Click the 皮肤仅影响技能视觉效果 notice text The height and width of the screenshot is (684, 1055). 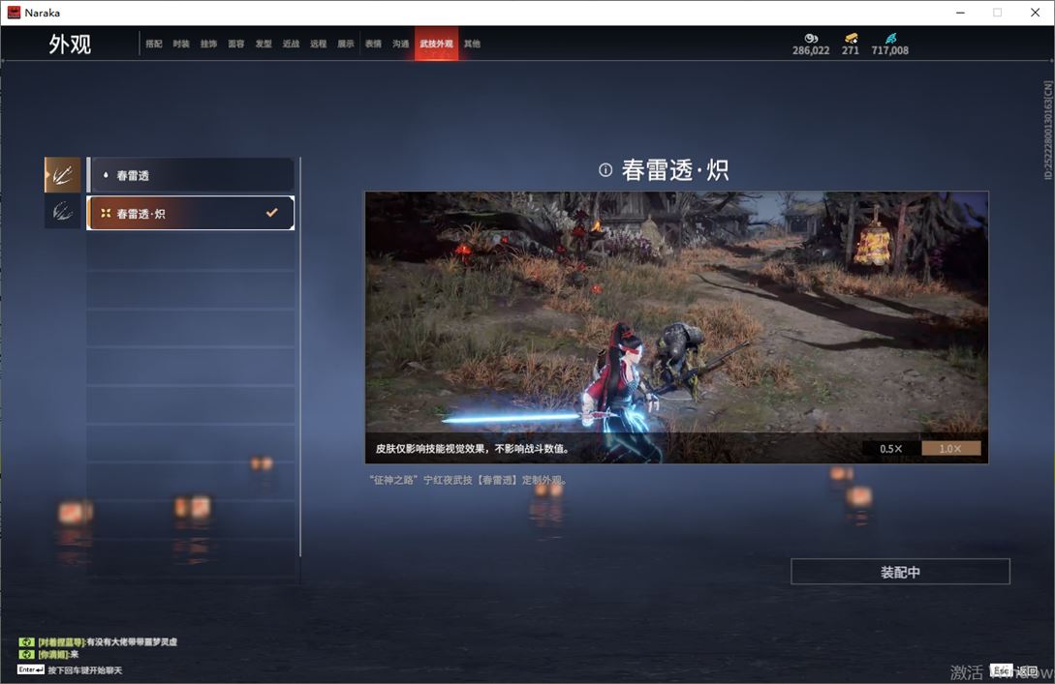click(473, 448)
